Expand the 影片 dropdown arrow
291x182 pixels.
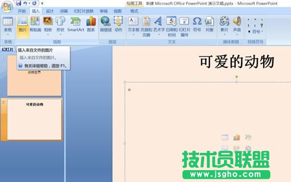tap(224, 34)
